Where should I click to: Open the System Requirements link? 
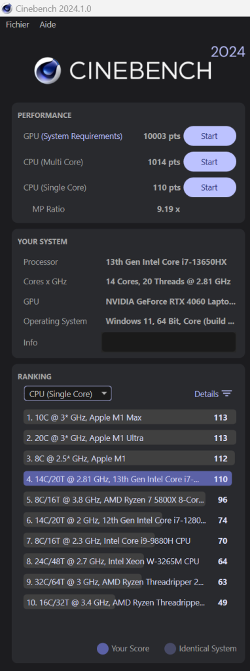point(82,136)
